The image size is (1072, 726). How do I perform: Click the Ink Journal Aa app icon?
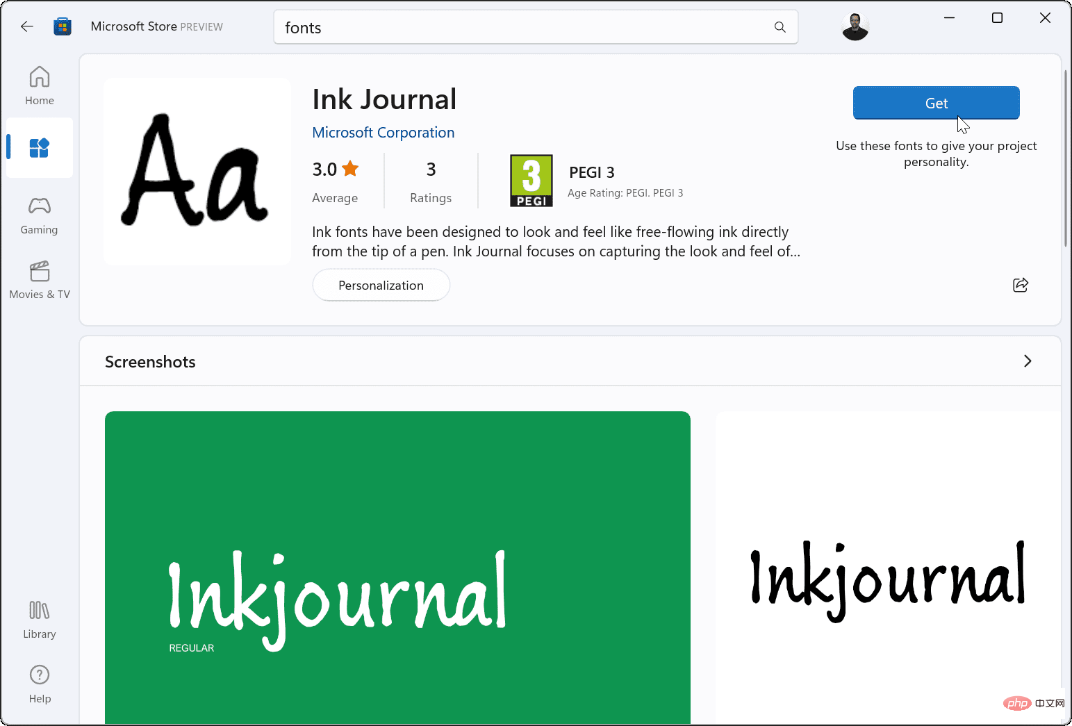coord(197,172)
